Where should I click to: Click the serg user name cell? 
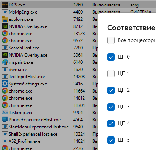[x=134, y=5]
